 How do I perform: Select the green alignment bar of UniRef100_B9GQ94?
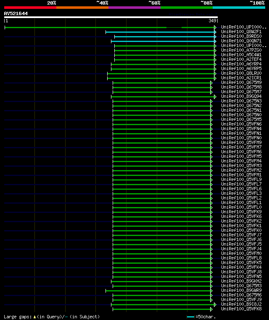(164, 97)
